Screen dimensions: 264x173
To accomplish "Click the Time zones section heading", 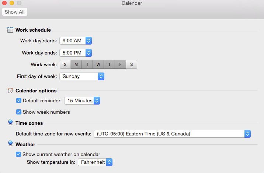I will click(29, 123).
